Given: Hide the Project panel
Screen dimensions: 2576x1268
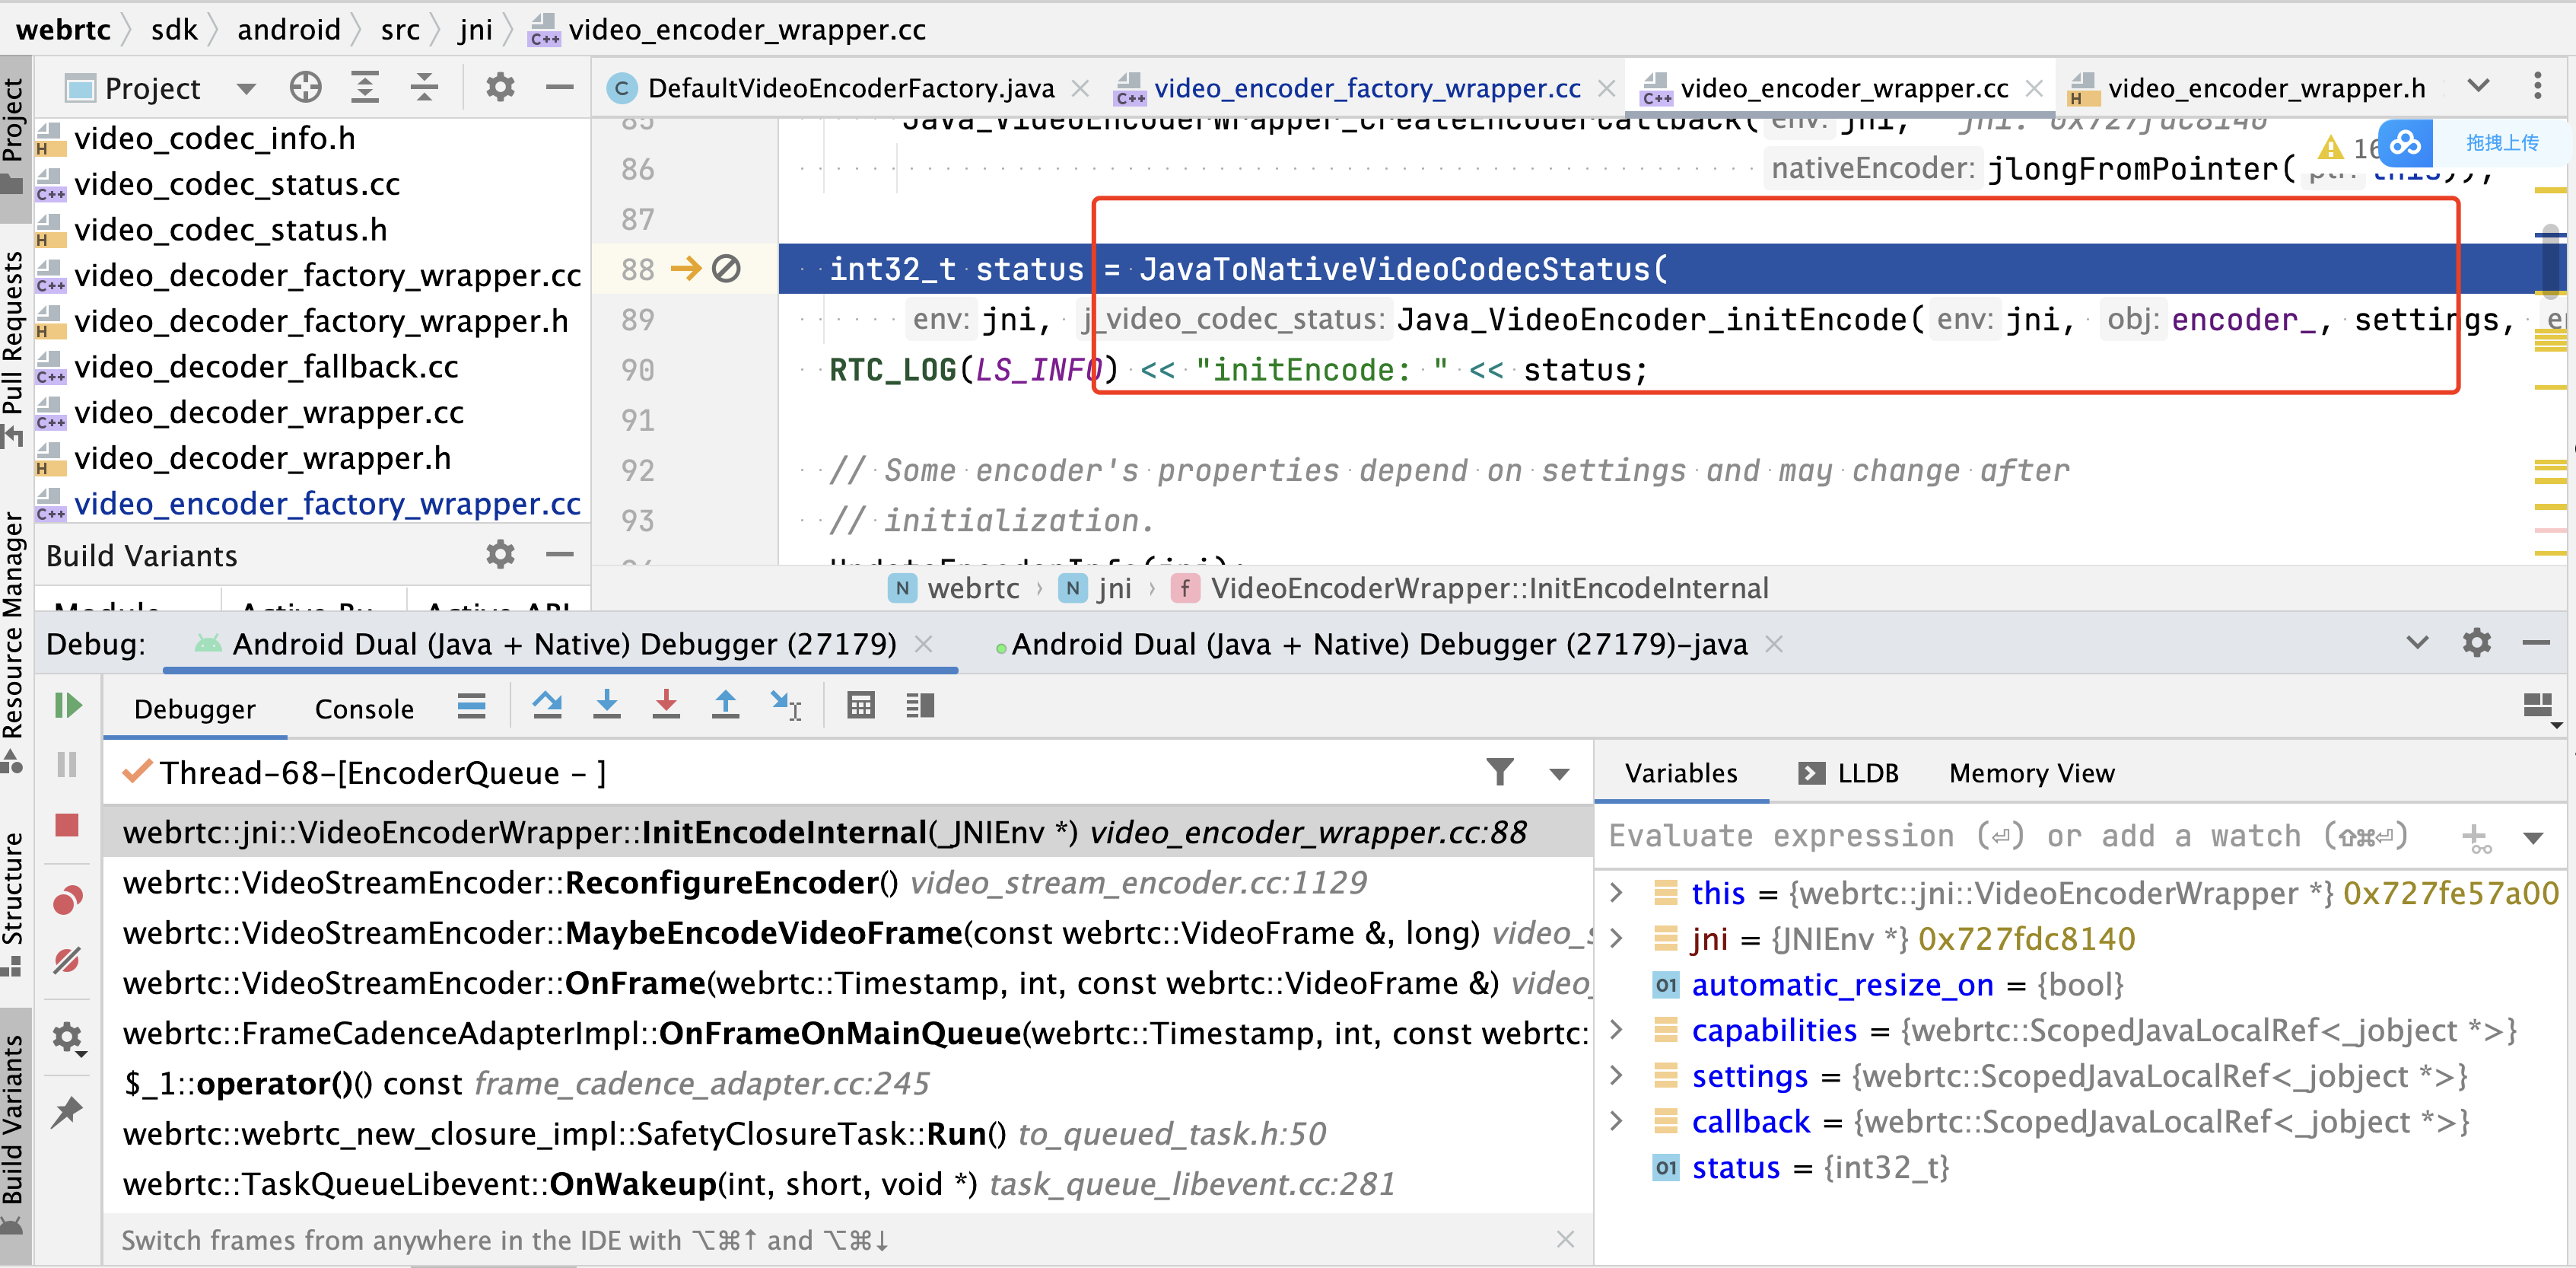Looking at the screenshot, I should (560, 88).
